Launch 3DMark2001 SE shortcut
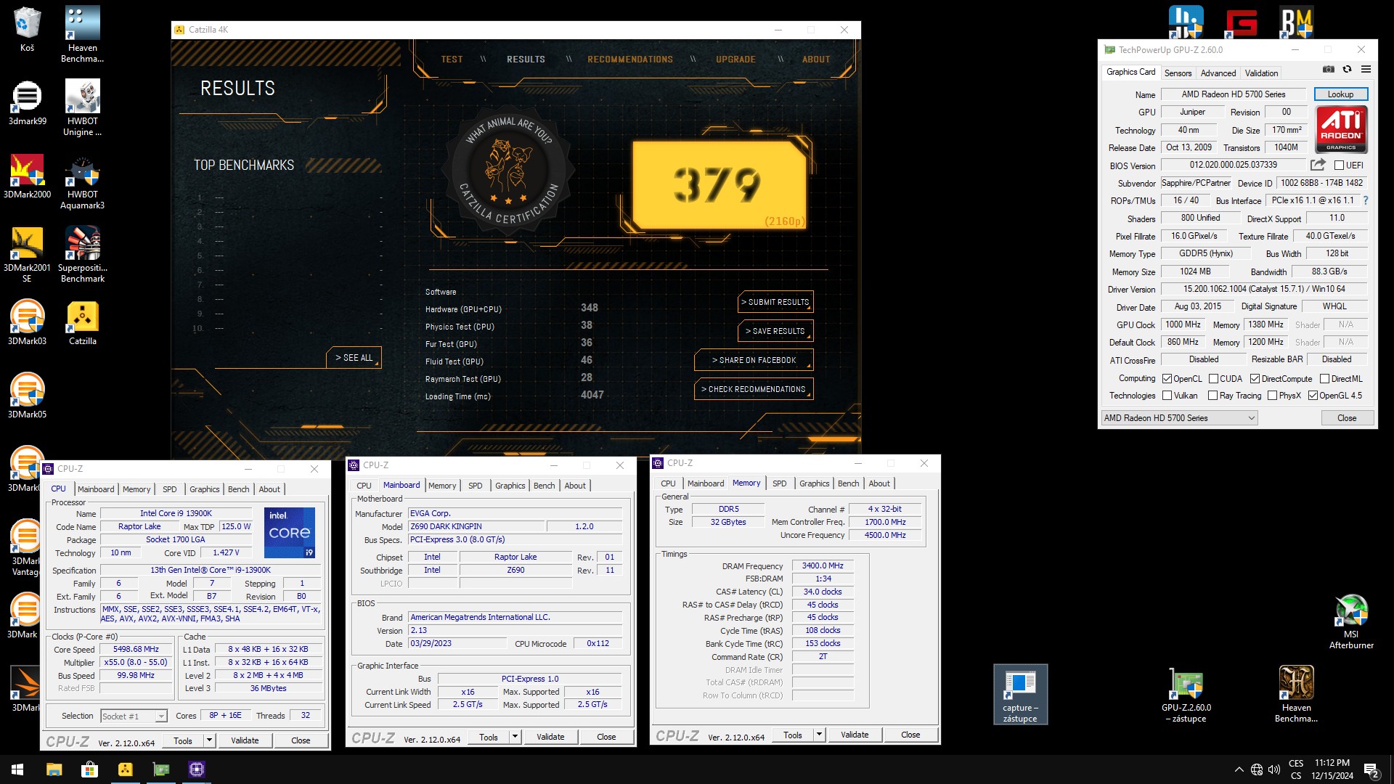This screenshot has width=1394, height=784. pyautogui.click(x=27, y=254)
